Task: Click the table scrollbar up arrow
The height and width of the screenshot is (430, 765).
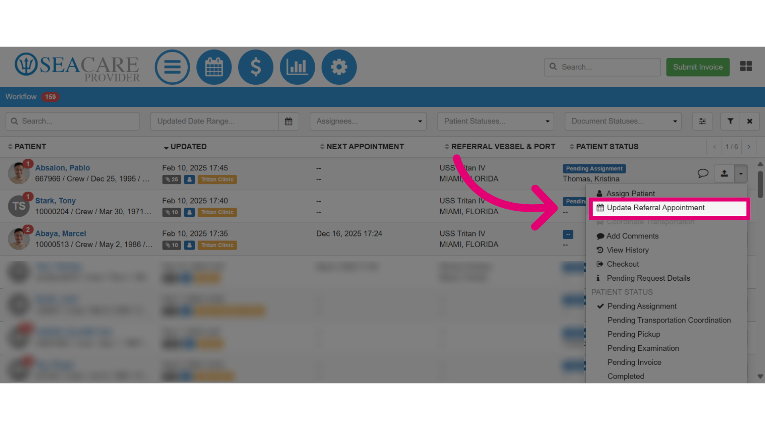Action: point(760,164)
